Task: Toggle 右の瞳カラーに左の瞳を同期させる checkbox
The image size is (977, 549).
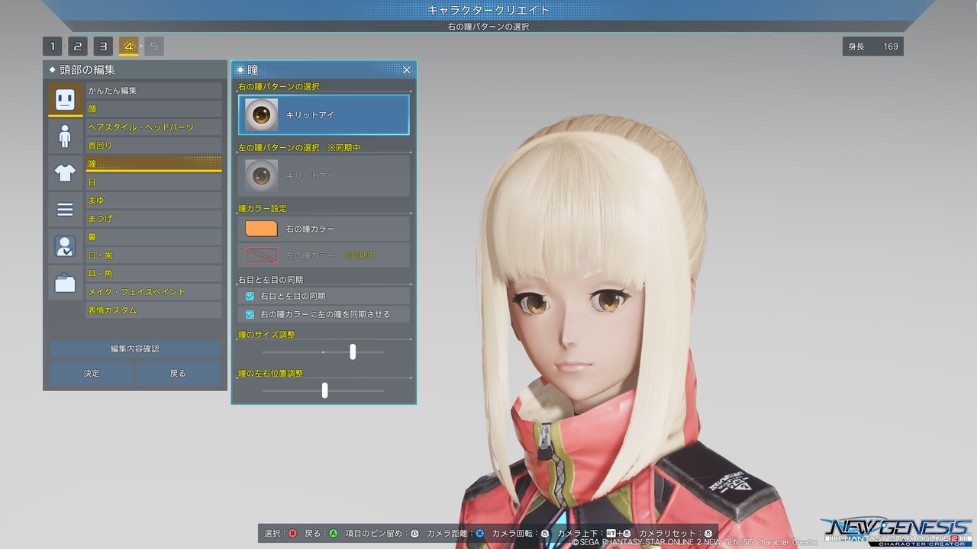Action: [x=250, y=314]
